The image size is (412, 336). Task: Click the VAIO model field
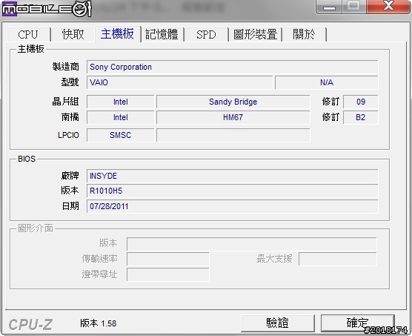(x=180, y=82)
